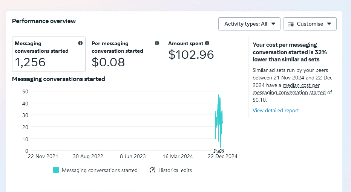
Task: Click the 8 Jun 2023 axis label
Action: point(133,157)
